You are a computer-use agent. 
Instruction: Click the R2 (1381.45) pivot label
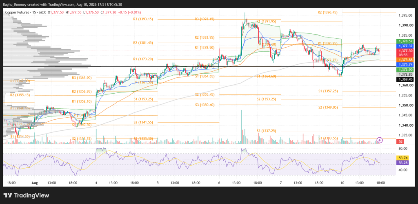click(143, 43)
